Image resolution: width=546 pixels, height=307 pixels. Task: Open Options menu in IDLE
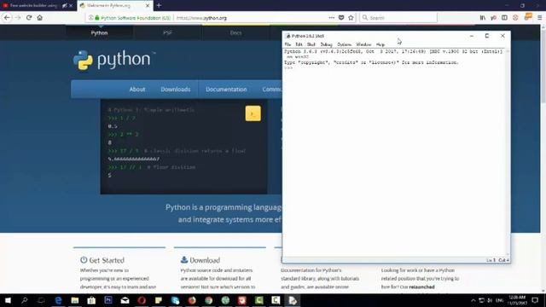point(345,44)
